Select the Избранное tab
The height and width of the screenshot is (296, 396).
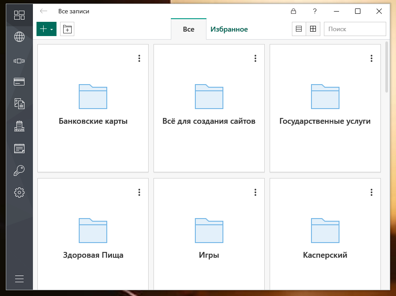[229, 29]
